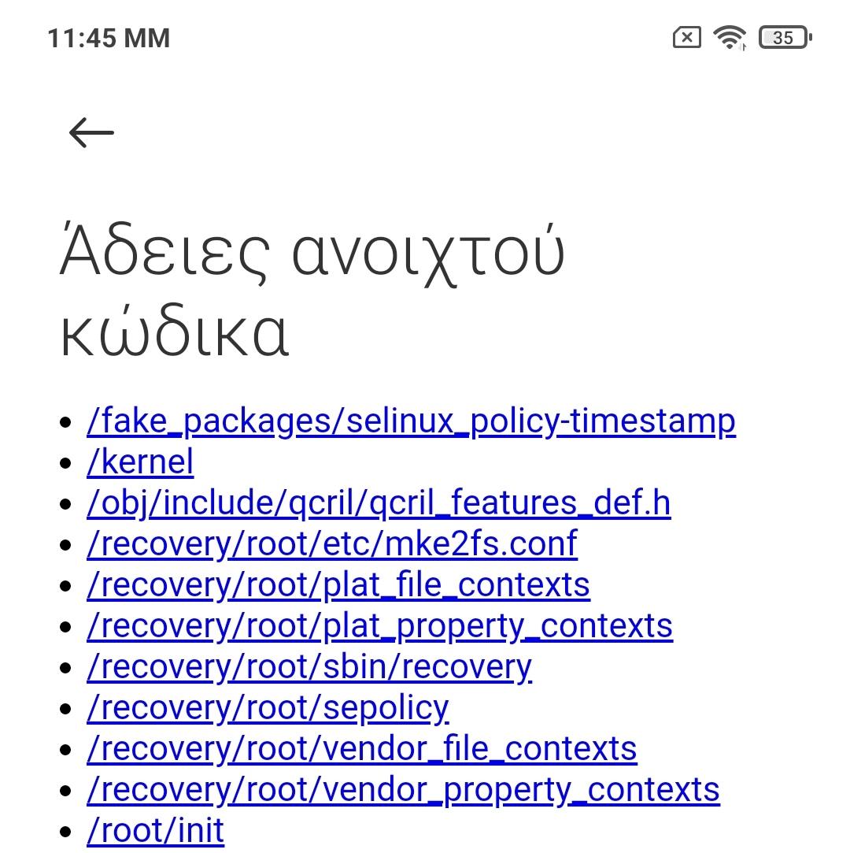
Task: Tap the no-SIM status icon
Action: click(x=686, y=37)
